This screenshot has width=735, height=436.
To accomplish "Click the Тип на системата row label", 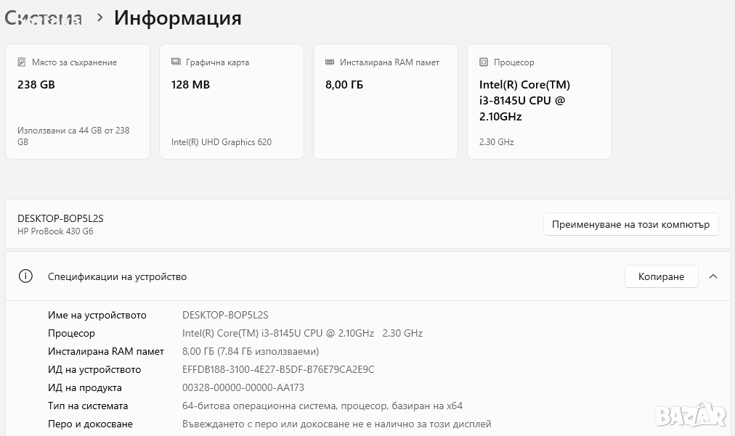I will 88,406.
